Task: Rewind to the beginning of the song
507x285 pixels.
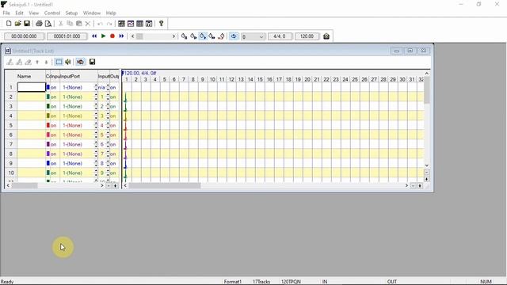Action: click(94, 36)
